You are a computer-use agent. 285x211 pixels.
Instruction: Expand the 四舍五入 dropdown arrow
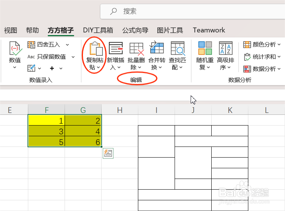(68, 45)
